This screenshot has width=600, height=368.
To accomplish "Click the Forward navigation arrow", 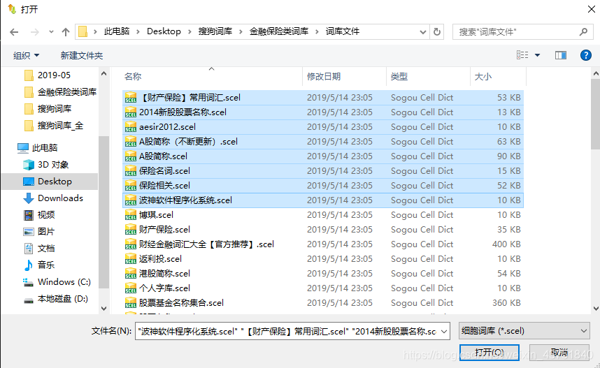I will point(35,32).
